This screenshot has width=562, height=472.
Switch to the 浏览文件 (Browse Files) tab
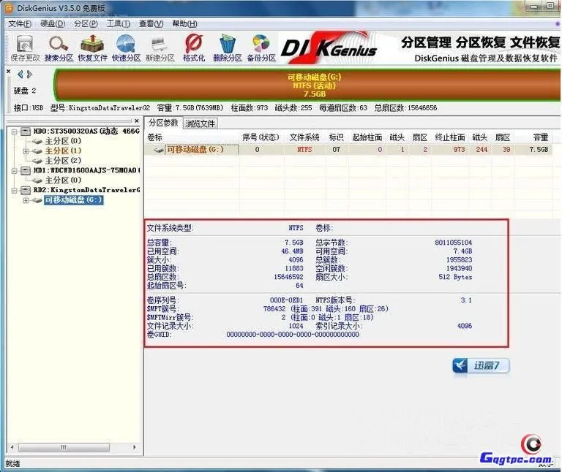pos(200,123)
